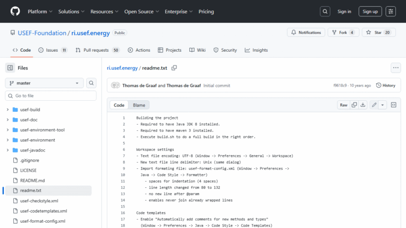406x228 pixels.
Task: Click the Go to file field
Action: (51, 96)
